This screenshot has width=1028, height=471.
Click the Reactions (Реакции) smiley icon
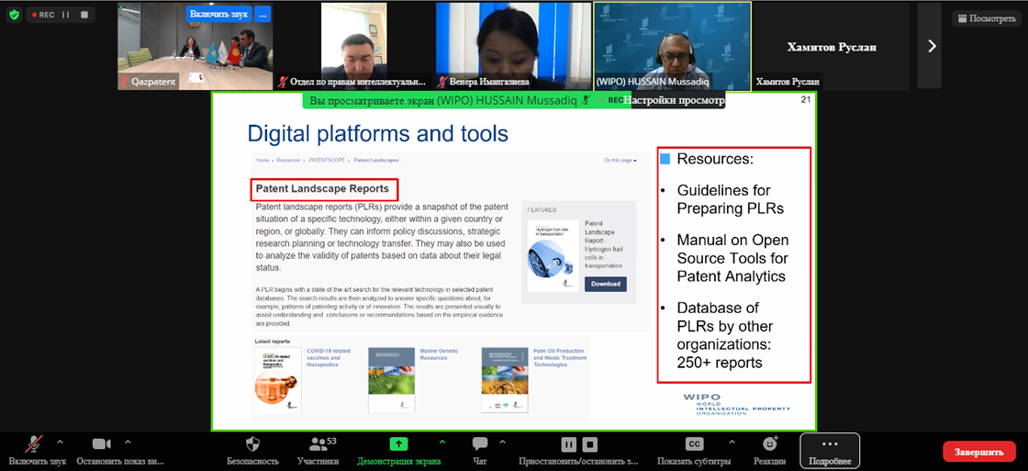[769, 444]
